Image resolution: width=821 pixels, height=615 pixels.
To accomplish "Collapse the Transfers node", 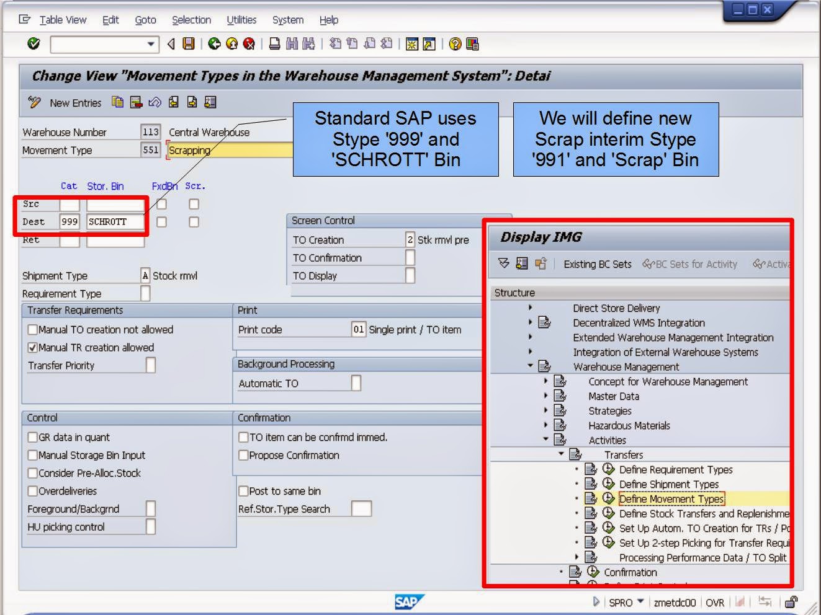I will click(561, 454).
